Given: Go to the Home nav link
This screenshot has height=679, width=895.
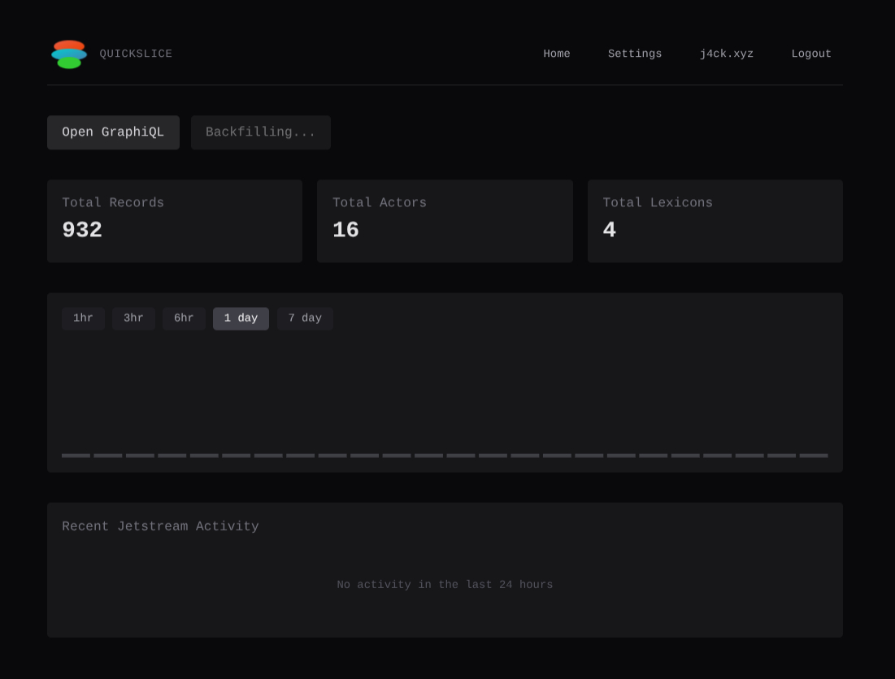Looking at the screenshot, I should click(557, 54).
